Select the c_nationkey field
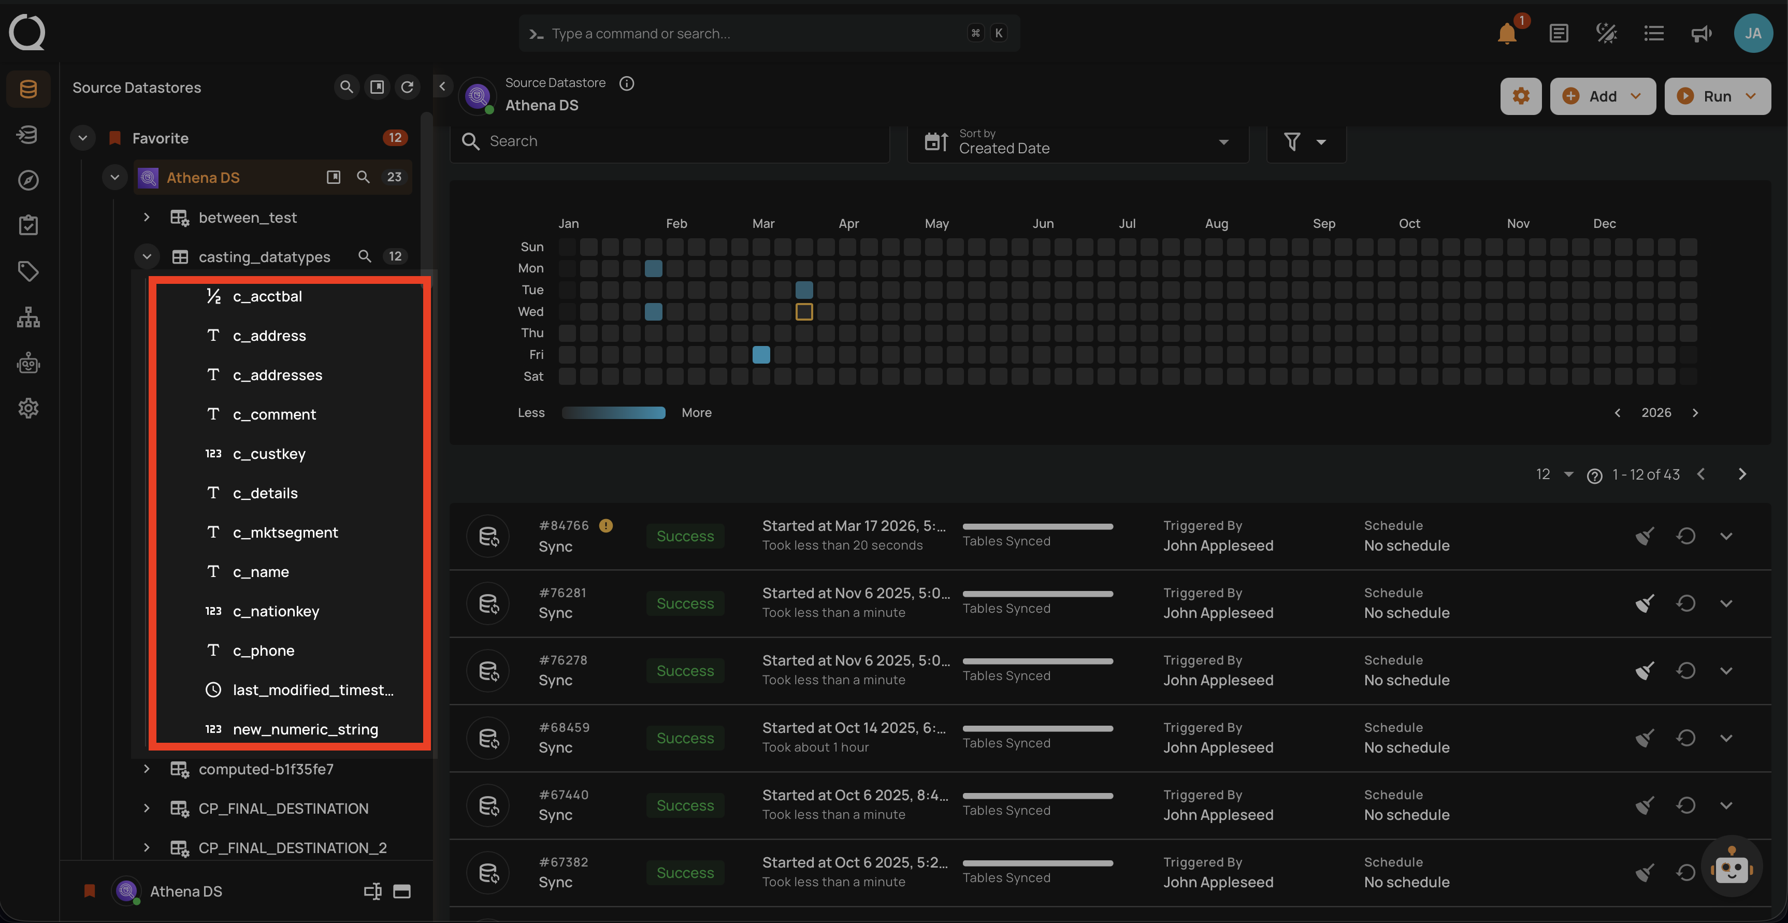This screenshot has height=923, width=1788. 276,611
